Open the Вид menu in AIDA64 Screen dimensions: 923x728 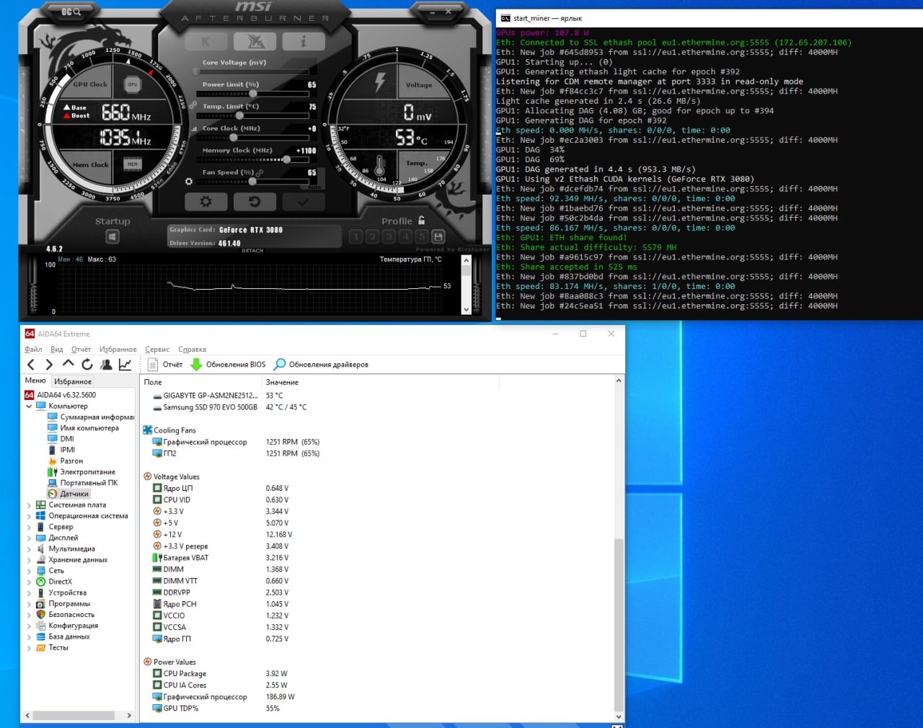(57, 350)
